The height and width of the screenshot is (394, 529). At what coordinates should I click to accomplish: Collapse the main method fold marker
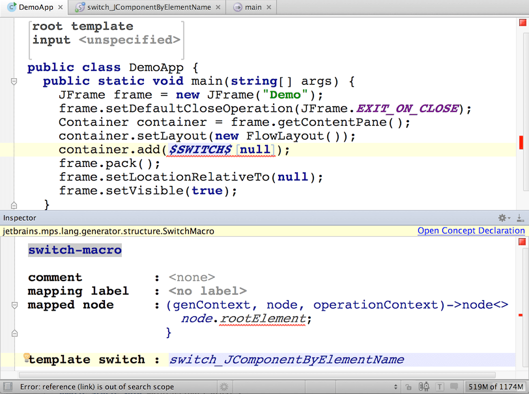[x=13, y=82]
